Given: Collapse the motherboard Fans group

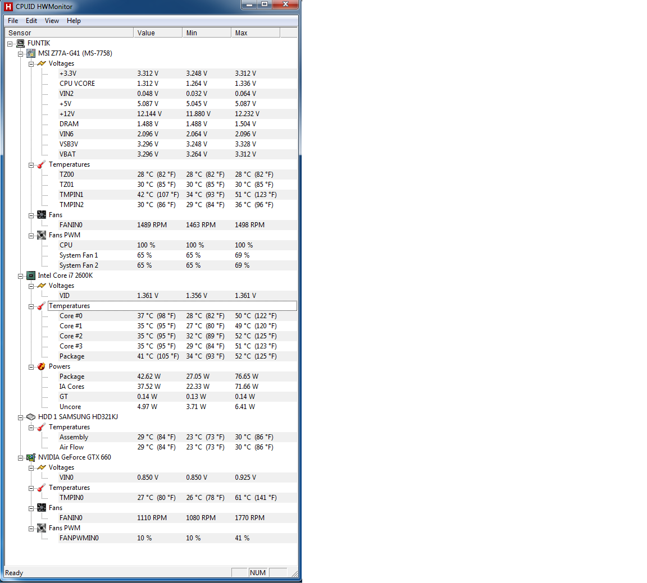Looking at the screenshot, I should click(x=31, y=215).
